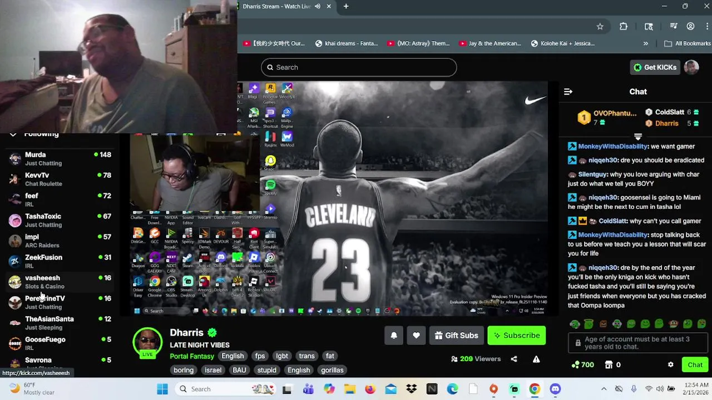The height and width of the screenshot is (400, 712).
Task: Open the Chrome extensions puzzle icon
Action: (624, 26)
